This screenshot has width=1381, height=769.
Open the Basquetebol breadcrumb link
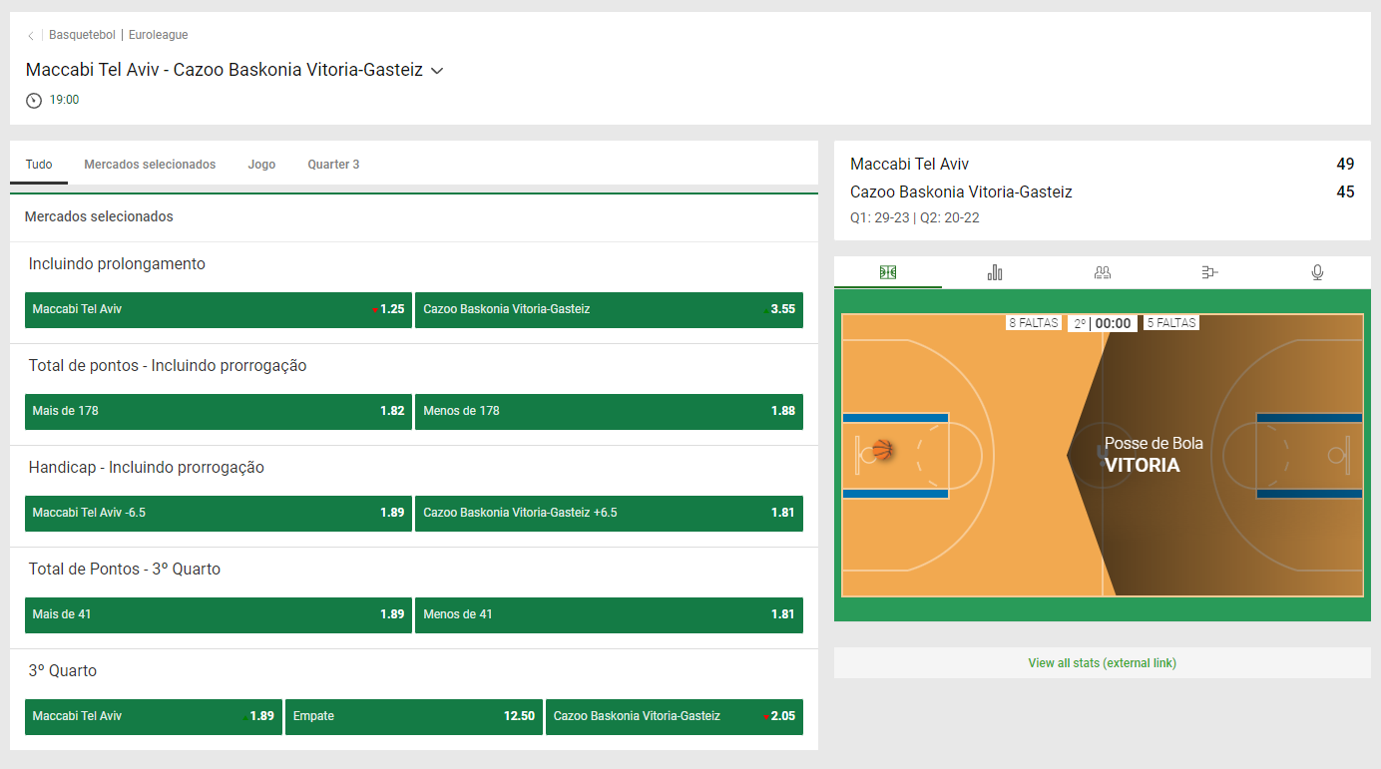point(82,34)
